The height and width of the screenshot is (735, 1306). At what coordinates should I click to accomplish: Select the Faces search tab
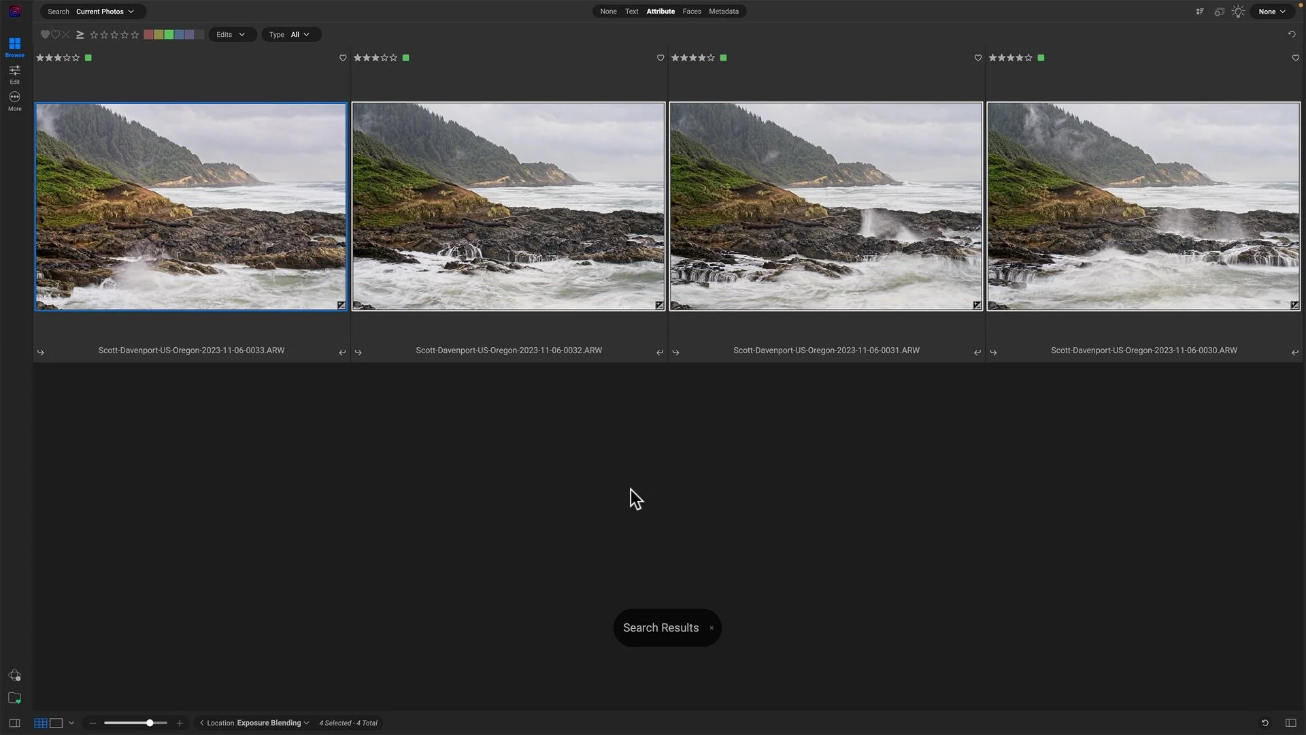coord(691,11)
